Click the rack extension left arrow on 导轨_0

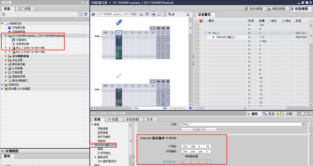[153, 28]
